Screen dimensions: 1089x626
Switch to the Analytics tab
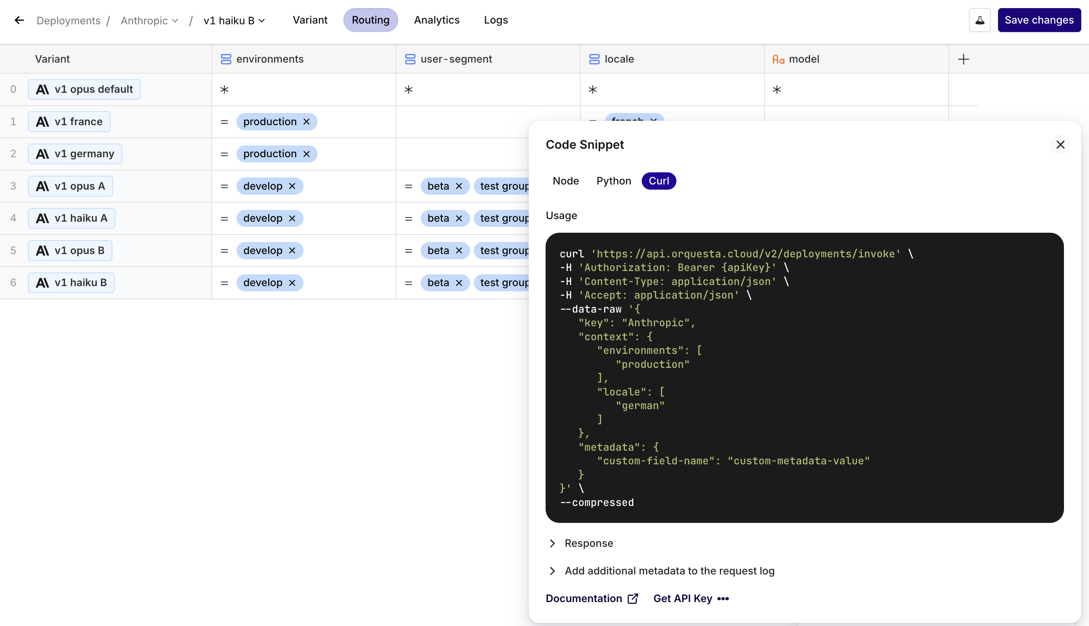pyautogui.click(x=437, y=20)
